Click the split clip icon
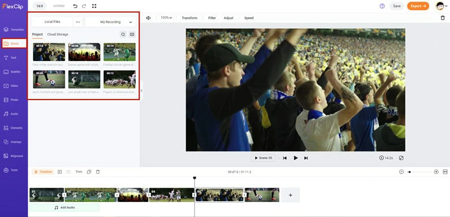450x217 pixels. coord(68,172)
